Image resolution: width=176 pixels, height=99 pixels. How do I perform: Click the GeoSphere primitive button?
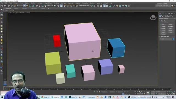170,26
